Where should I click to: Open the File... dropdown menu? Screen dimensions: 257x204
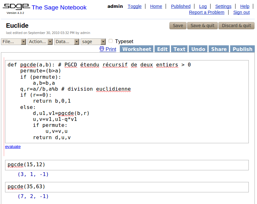[x=14, y=42]
